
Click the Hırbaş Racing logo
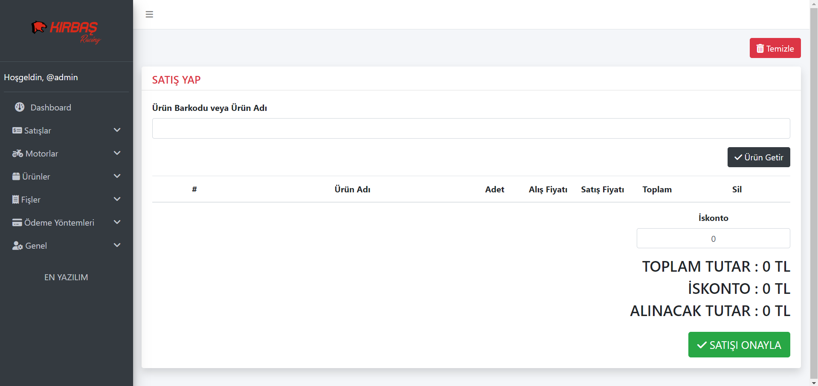66,32
